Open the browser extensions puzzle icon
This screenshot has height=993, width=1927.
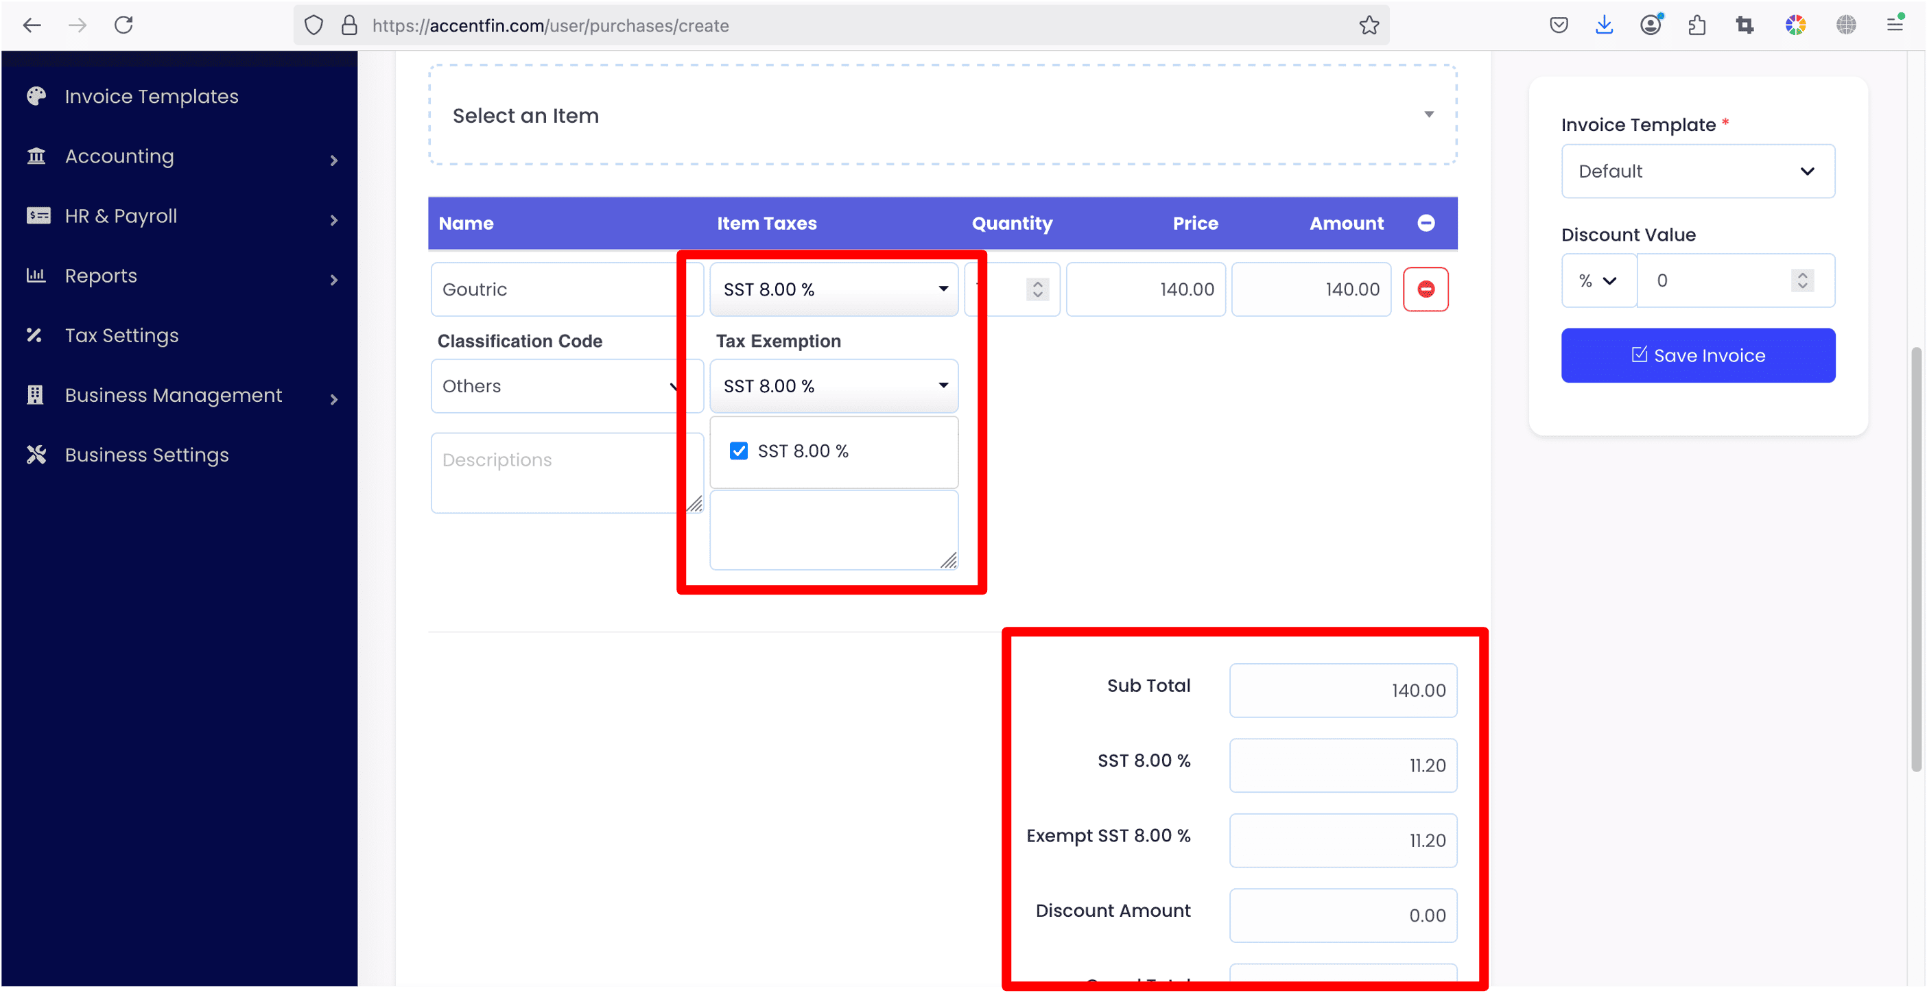[x=1697, y=25]
